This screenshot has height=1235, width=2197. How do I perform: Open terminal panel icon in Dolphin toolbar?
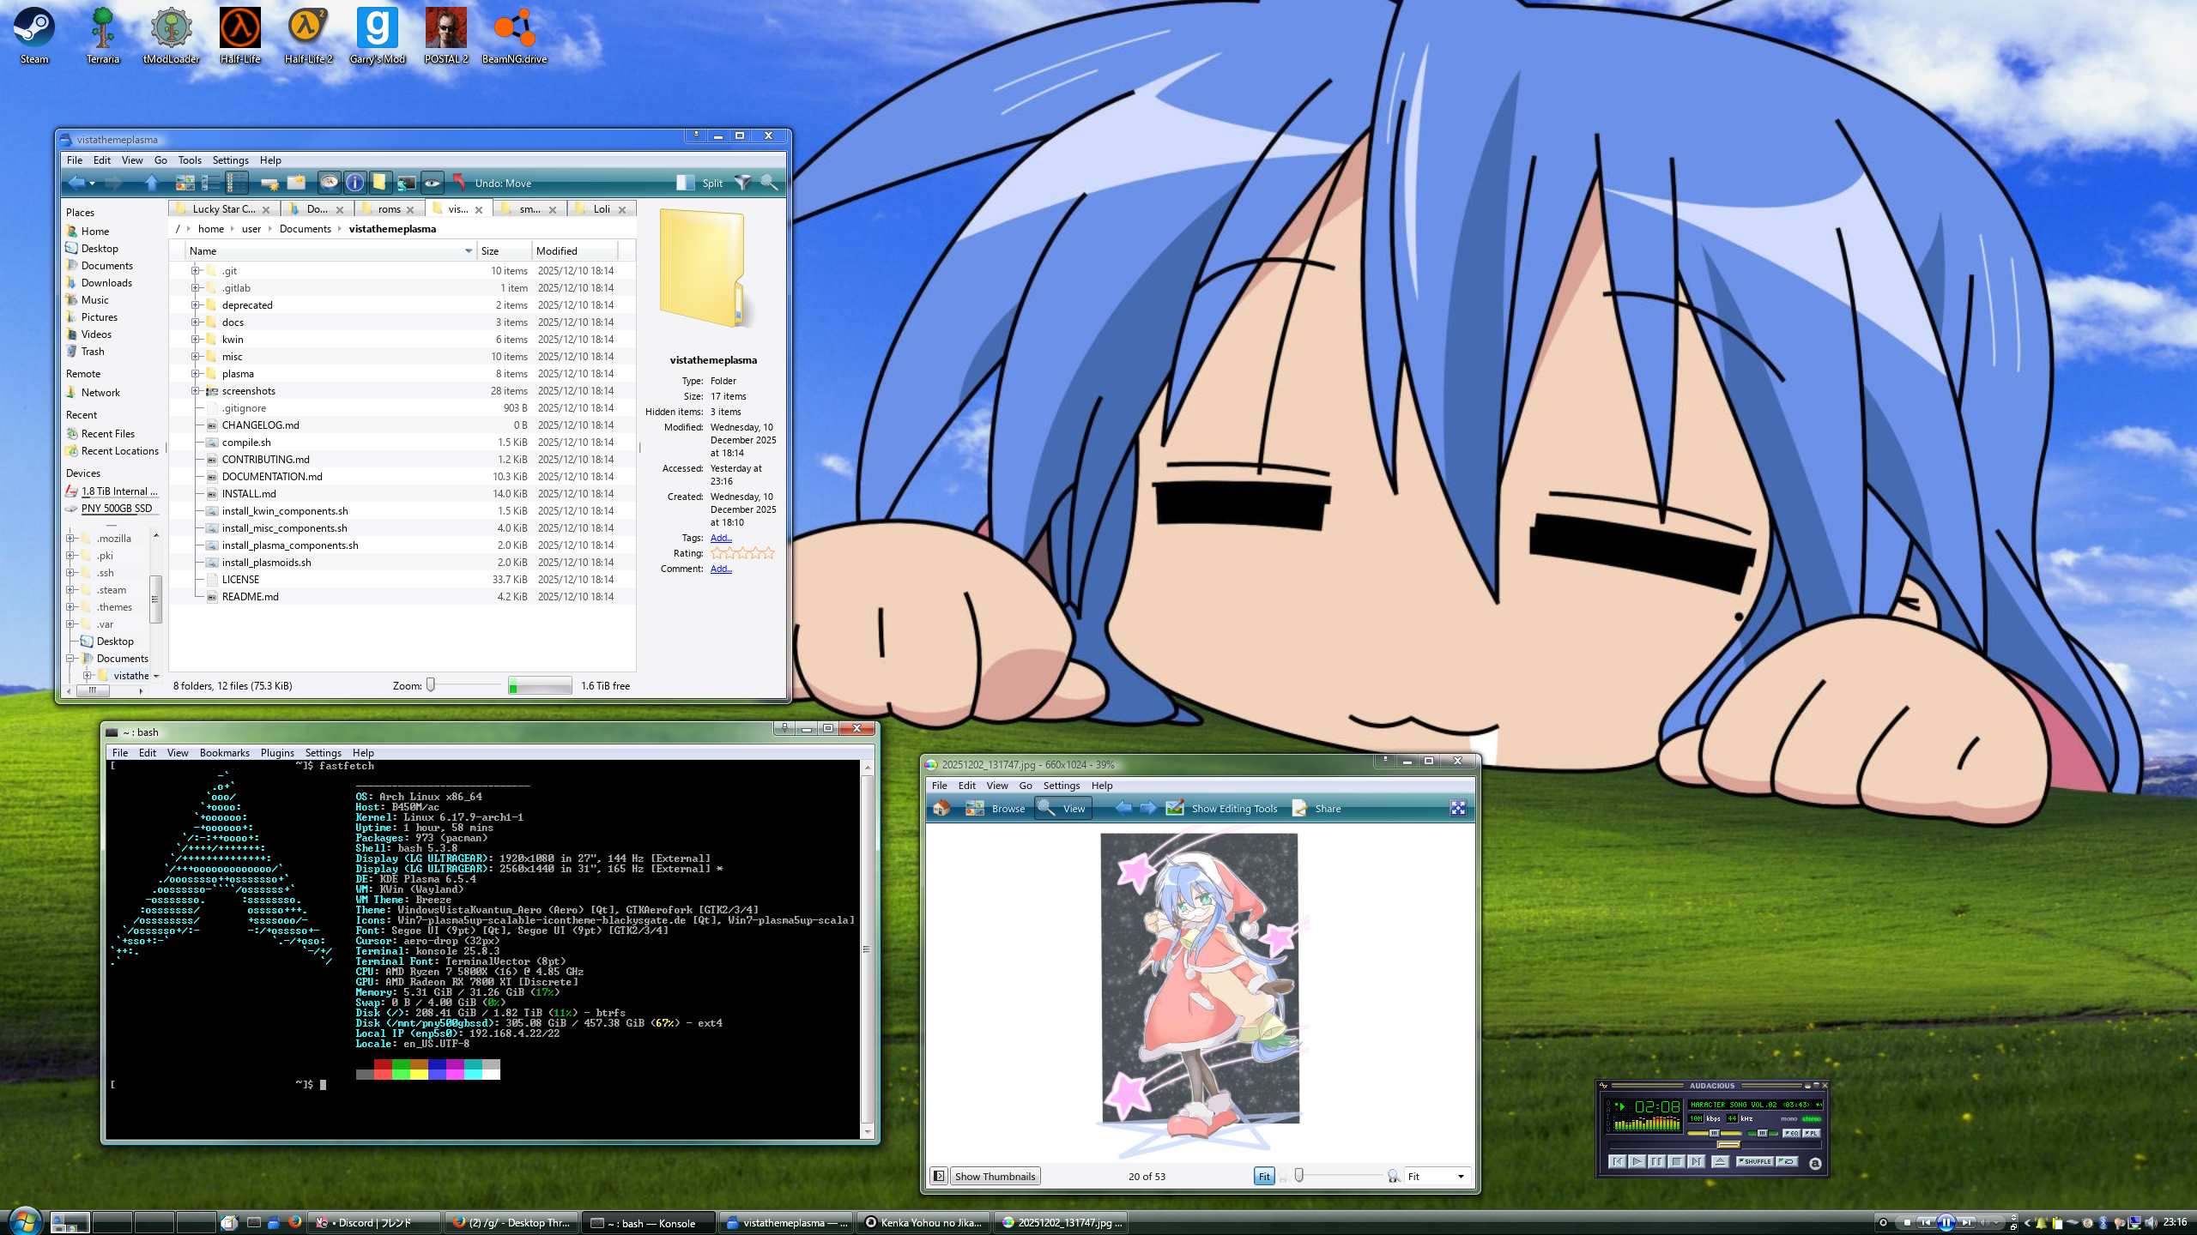pos(406,183)
